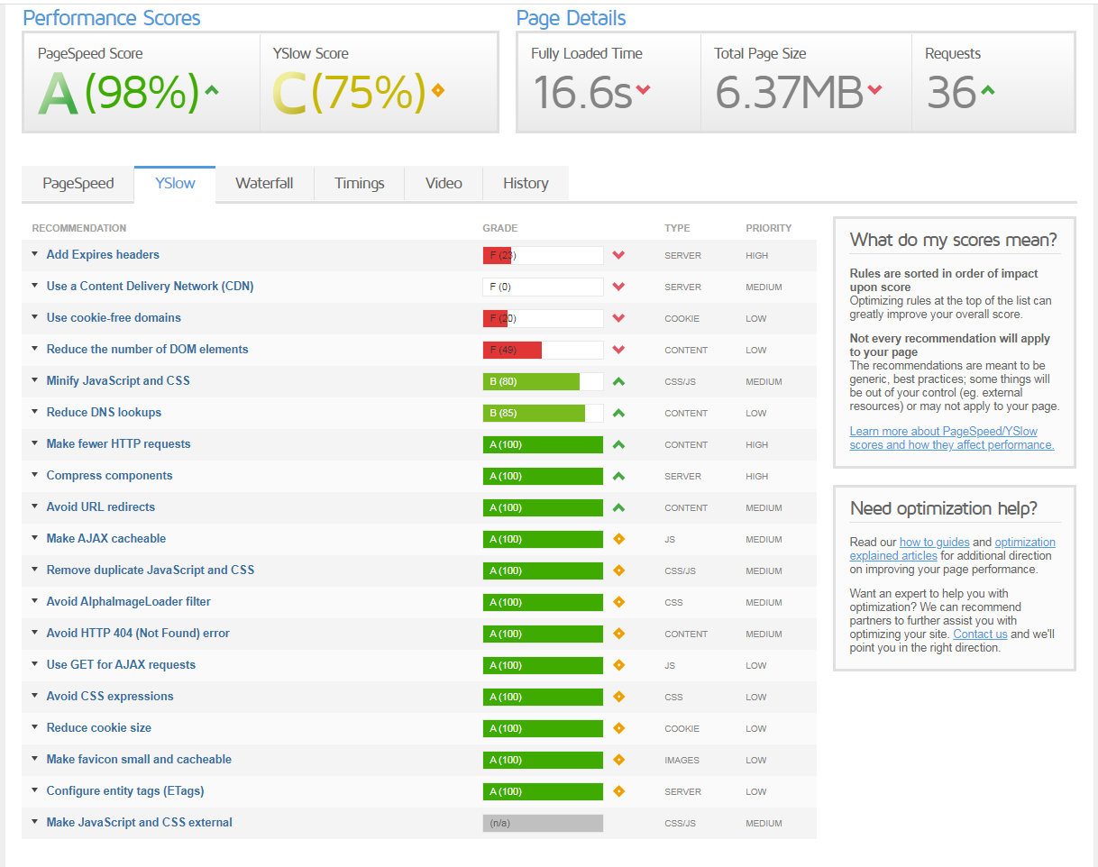Screen dimensions: 1098x867
Task: Expand the Use a Content Delivery Network row
Action: click(150, 287)
